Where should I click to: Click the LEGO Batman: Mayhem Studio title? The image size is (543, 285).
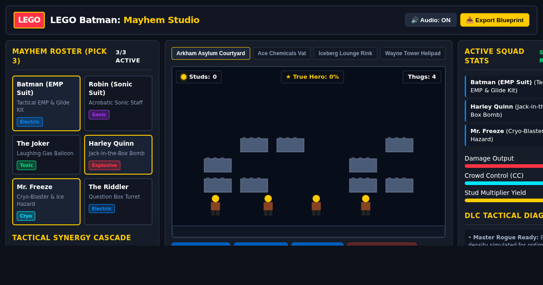(x=125, y=20)
